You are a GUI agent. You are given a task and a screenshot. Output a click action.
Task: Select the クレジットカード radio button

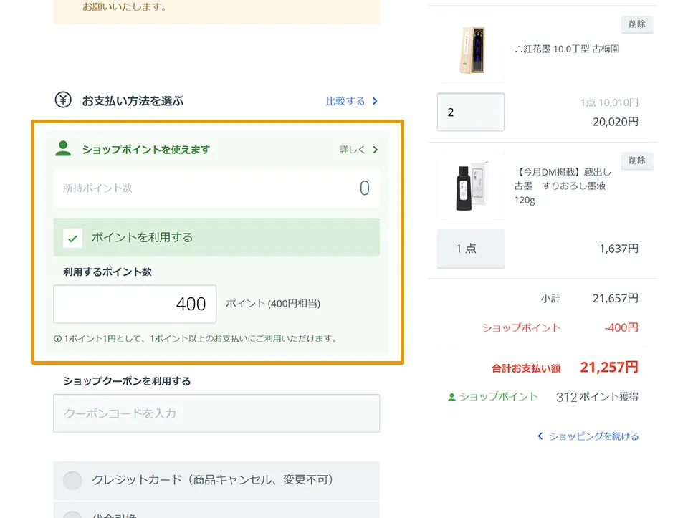(x=73, y=480)
